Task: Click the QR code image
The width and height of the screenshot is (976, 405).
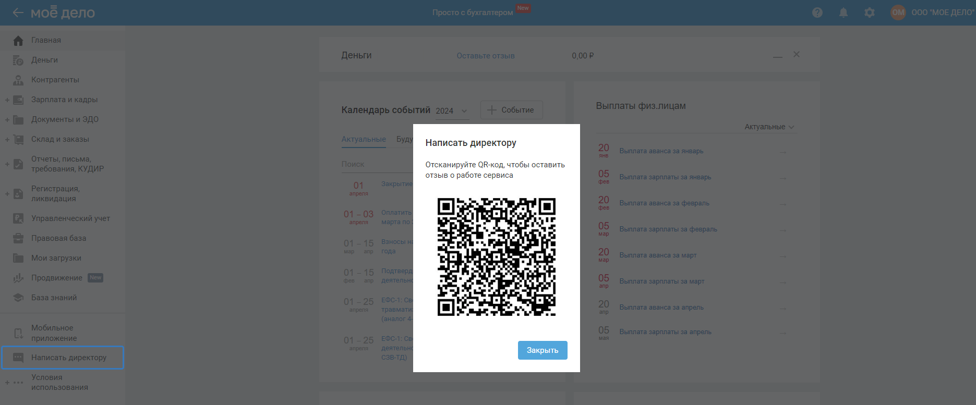Action: (497, 257)
